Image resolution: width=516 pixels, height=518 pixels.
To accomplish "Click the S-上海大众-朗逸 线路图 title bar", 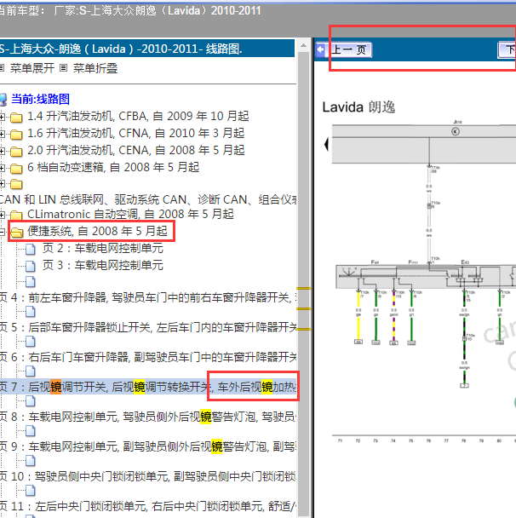I will [147, 49].
